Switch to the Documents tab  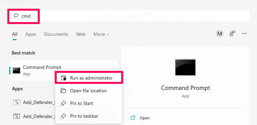click(56, 34)
